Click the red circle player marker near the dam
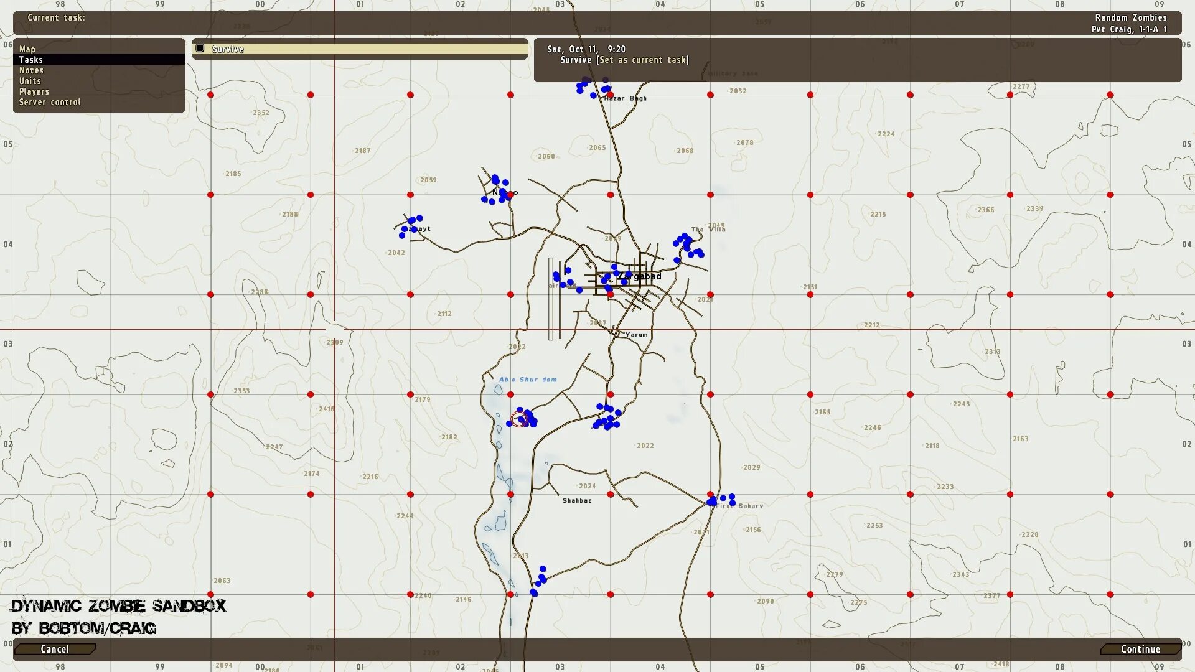 pos(519,419)
